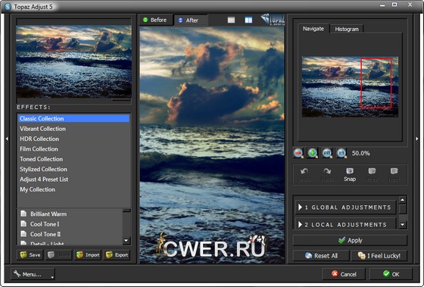Click the zoom out magnifier icon

[x=298, y=153]
